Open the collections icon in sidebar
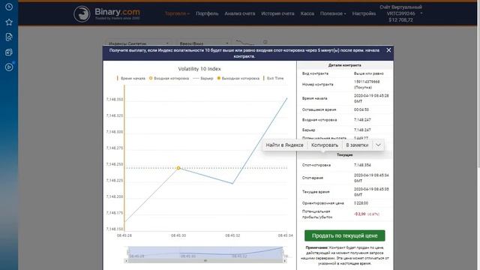Image resolution: width=480 pixels, height=270 pixels. click(9, 52)
